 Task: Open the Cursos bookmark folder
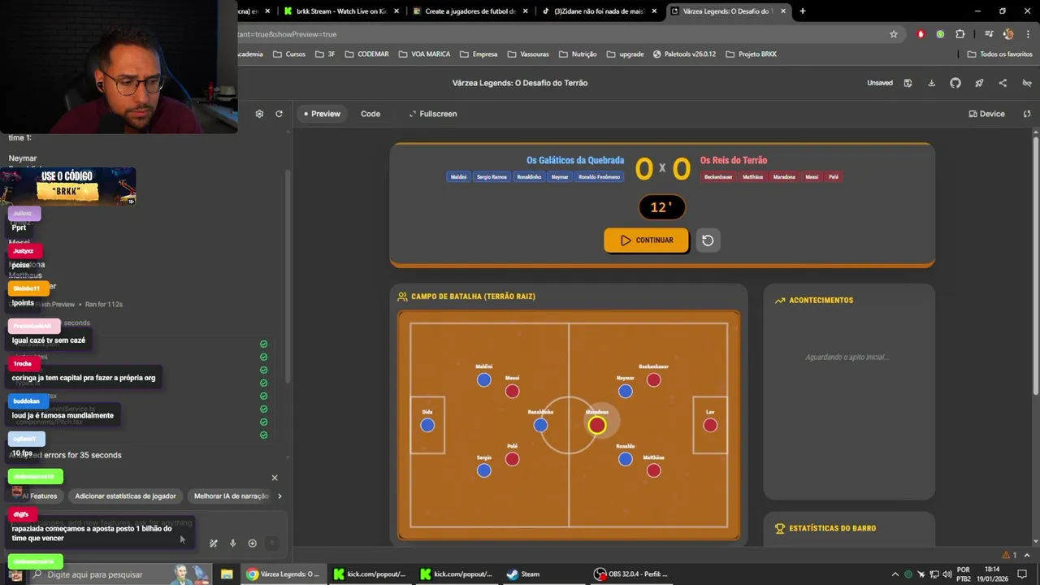coord(289,54)
